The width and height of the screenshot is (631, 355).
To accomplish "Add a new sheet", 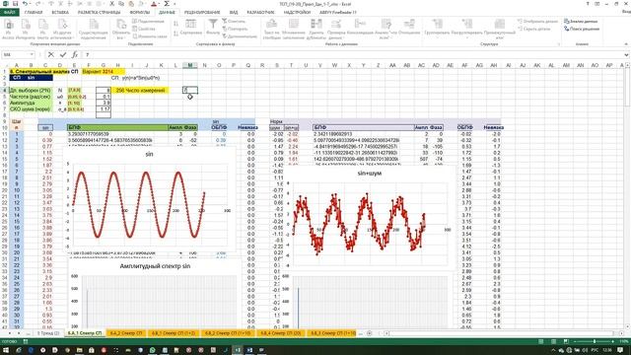I will 369,333.
